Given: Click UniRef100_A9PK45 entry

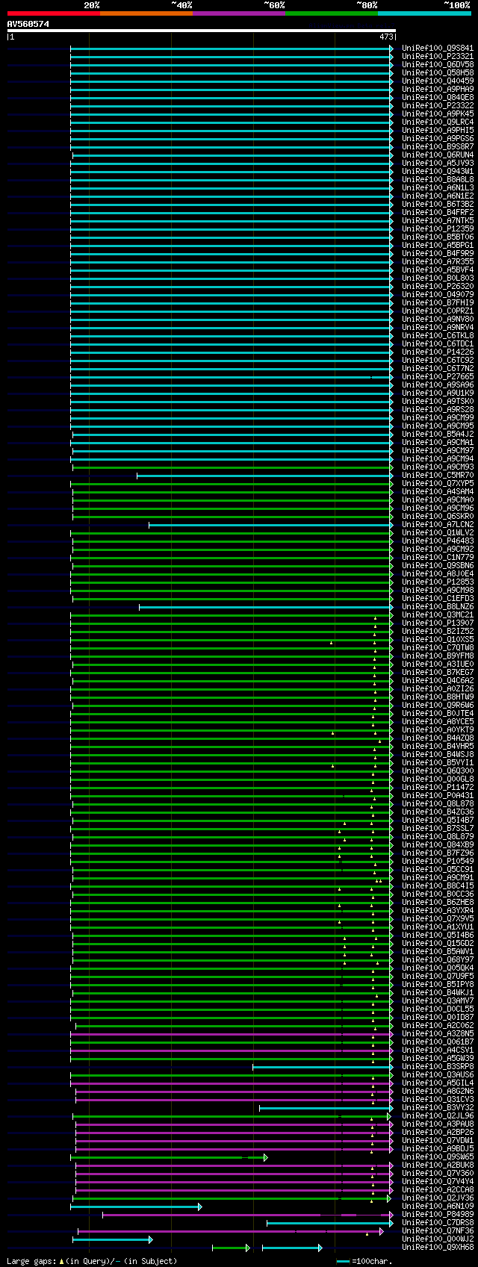Looking at the screenshot, I should [x=438, y=113].
